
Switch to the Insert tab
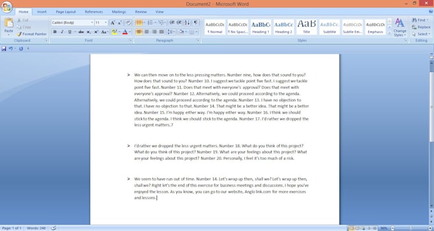[41, 12]
